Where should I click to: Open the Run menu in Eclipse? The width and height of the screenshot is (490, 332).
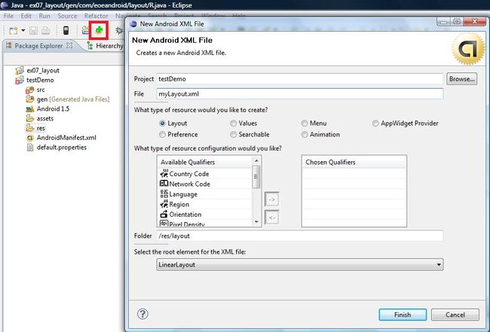(44, 16)
